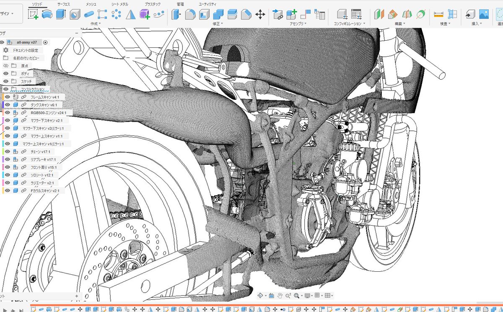Select the Create Sketch tool
The height and width of the screenshot is (312, 503).
34,15
